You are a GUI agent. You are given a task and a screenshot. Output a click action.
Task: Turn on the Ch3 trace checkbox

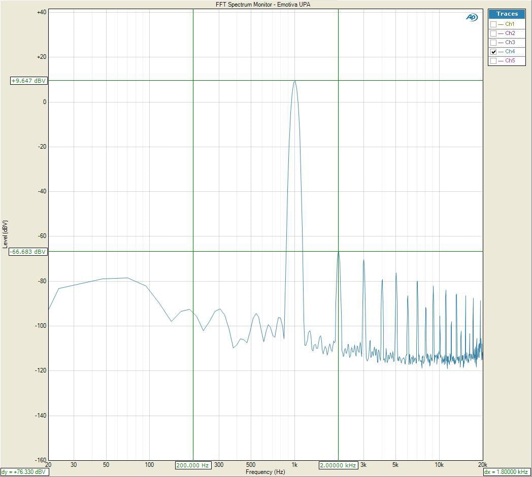pyautogui.click(x=493, y=43)
